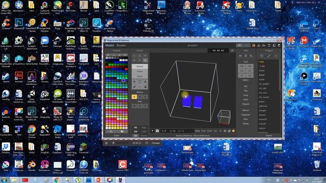The image size is (326, 183).
Task: Click the swap size arrows icon
Action: [x=232, y=50]
